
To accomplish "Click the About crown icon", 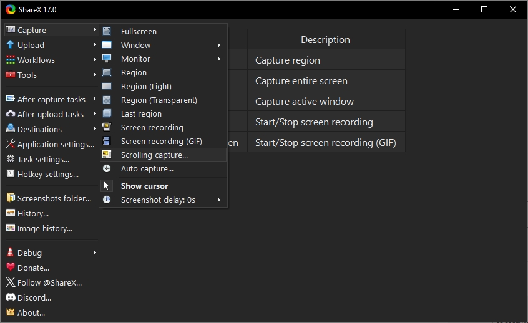I will click(x=11, y=312).
